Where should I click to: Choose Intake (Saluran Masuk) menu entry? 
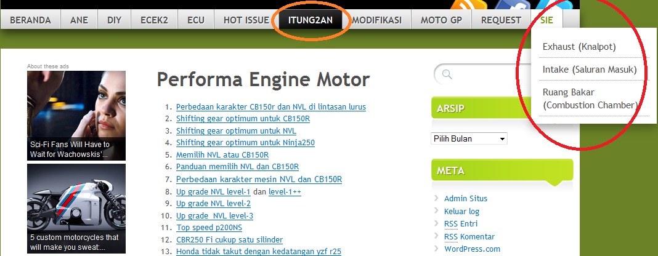(x=589, y=70)
